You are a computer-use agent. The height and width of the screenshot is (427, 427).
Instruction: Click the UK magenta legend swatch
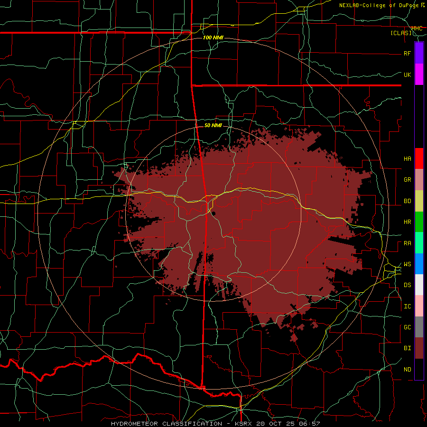click(x=419, y=74)
